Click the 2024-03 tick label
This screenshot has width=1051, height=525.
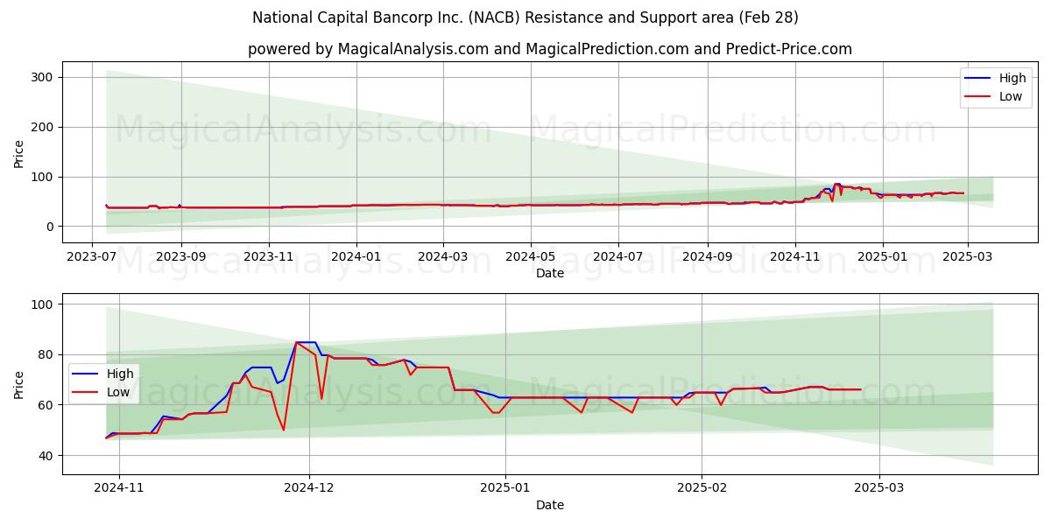[x=441, y=256]
